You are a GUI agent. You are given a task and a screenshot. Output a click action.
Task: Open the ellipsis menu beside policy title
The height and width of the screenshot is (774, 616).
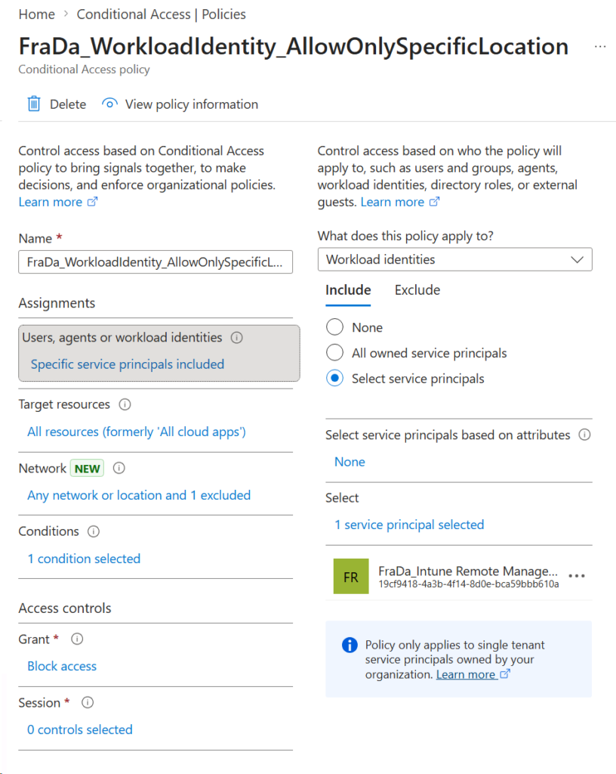coord(599,47)
